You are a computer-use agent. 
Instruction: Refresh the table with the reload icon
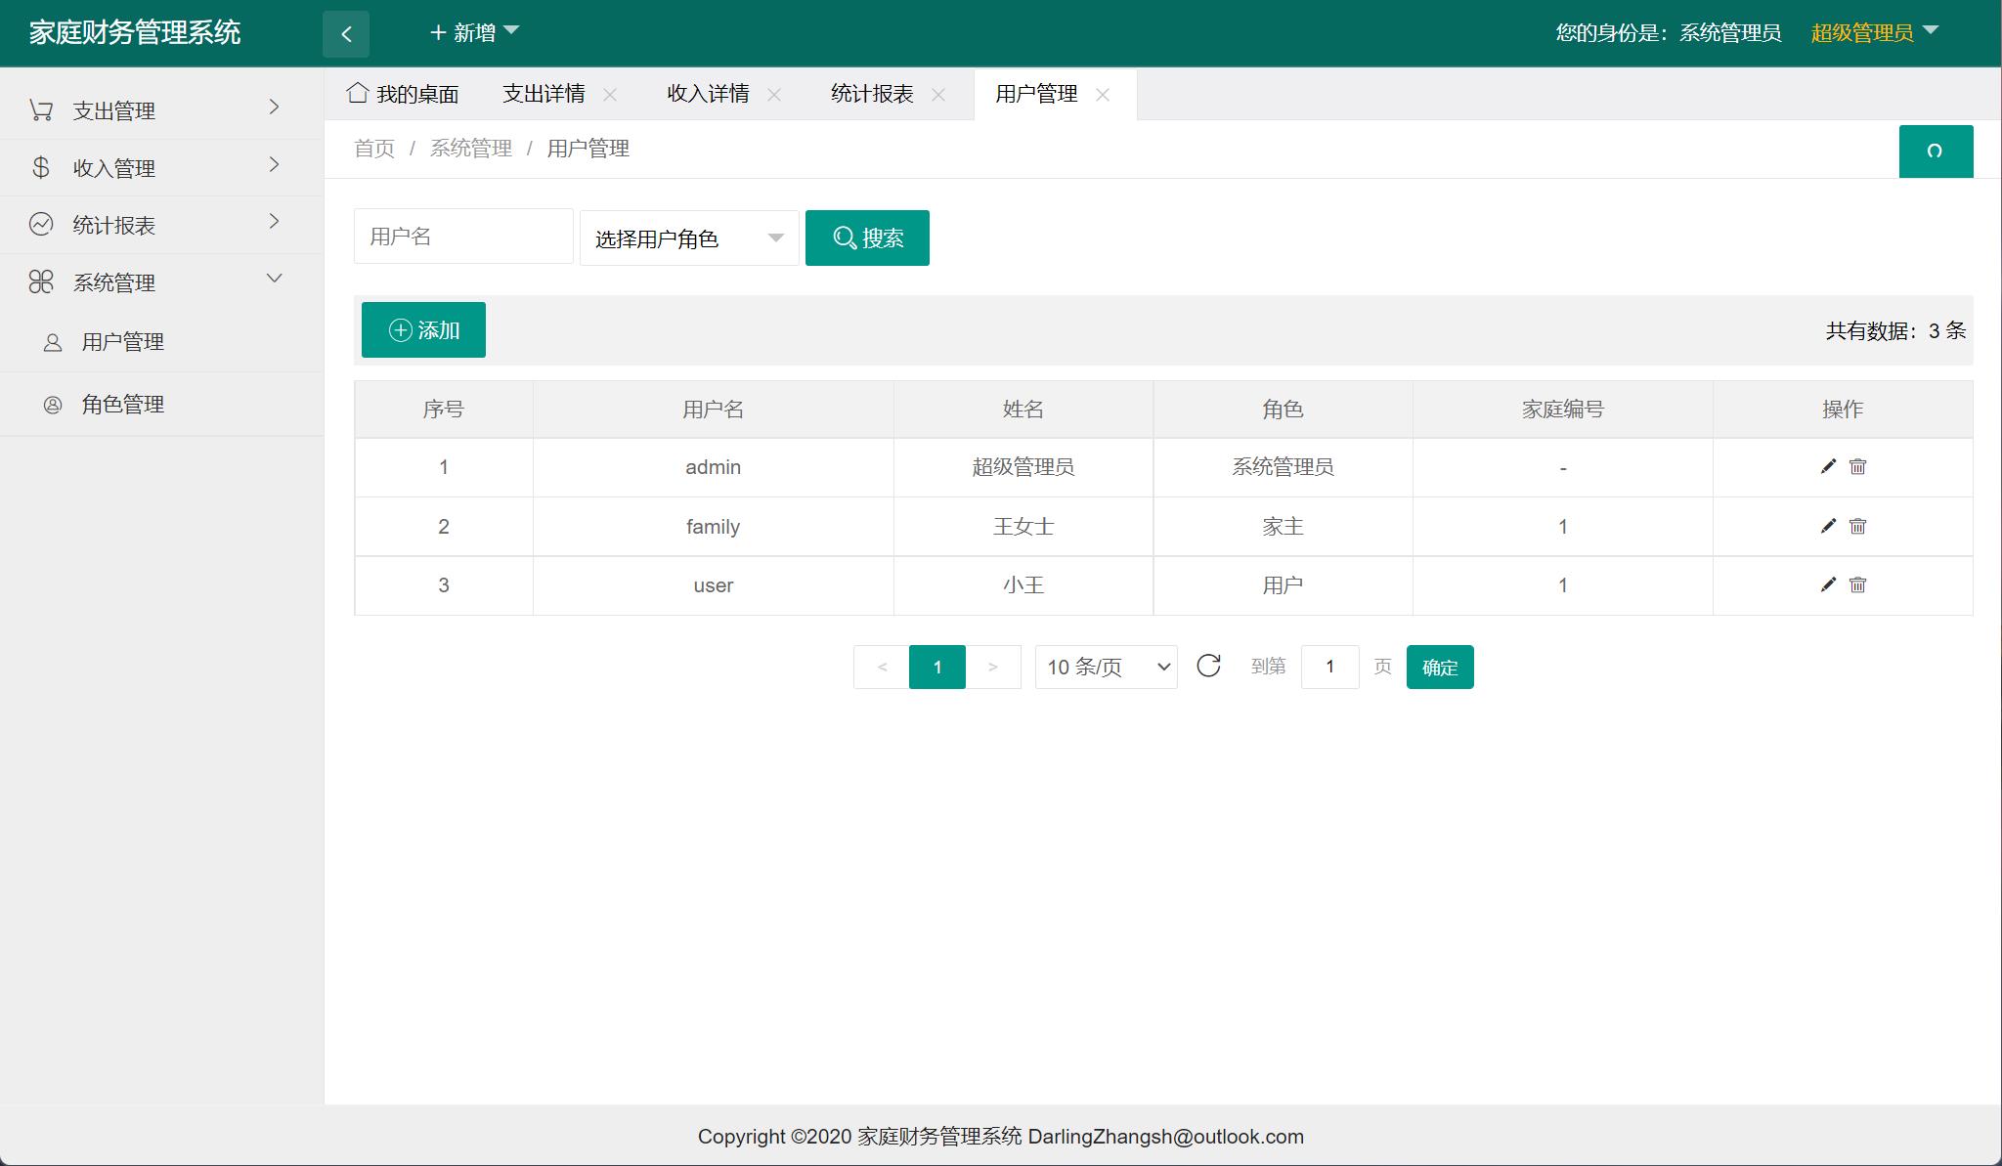tap(1210, 667)
